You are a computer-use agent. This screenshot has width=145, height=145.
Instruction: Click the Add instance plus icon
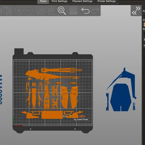[x=19, y=11]
